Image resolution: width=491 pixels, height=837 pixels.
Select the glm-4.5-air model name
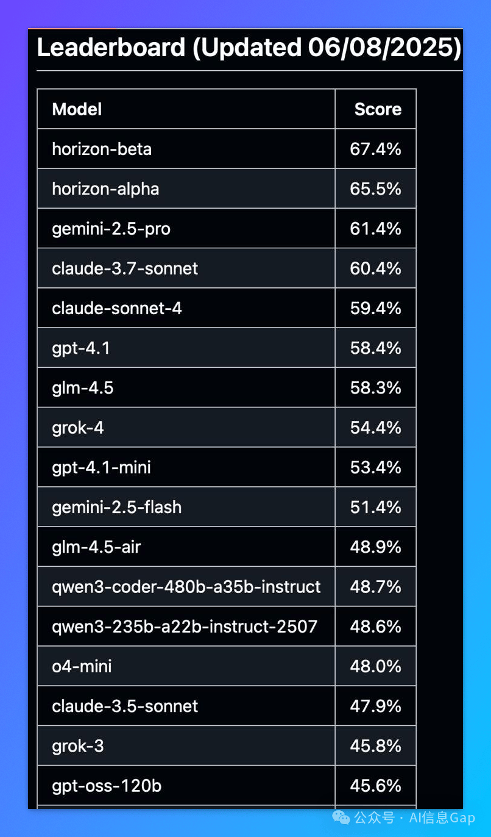coord(96,547)
